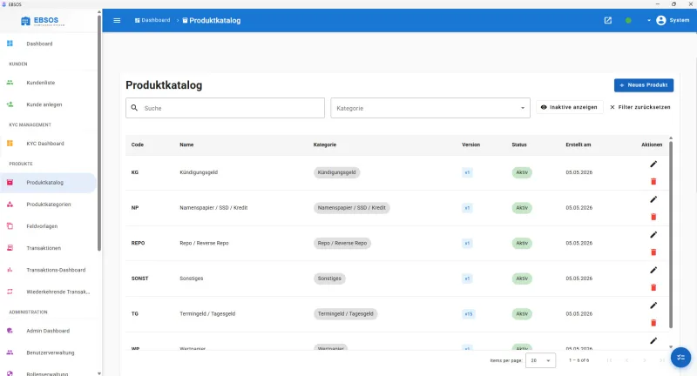
Task: Edit the NP Namenspapier product
Action: pyautogui.click(x=653, y=199)
